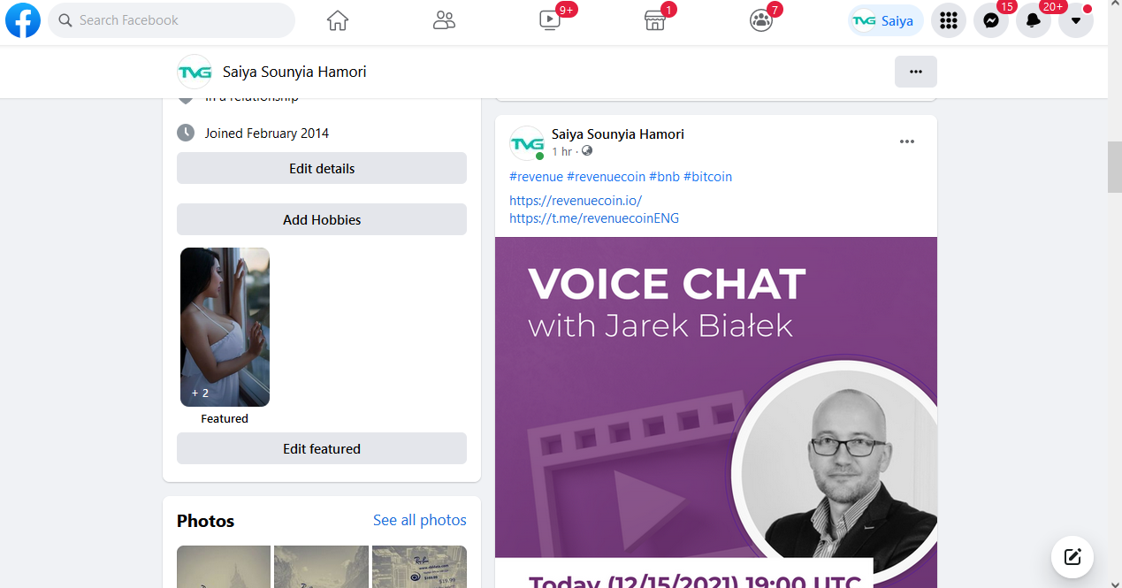The width and height of the screenshot is (1122, 588).
Task: Open the post's three-dots options menu
Action: (907, 141)
